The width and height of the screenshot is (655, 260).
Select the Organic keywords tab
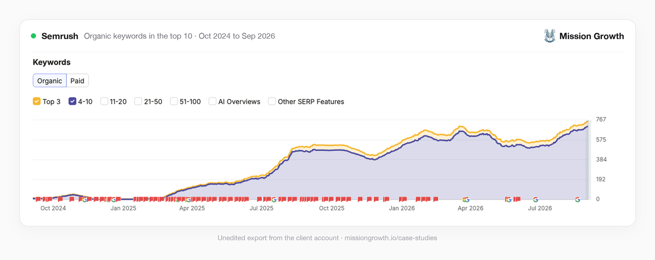pyautogui.click(x=50, y=81)
